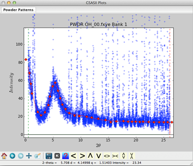Shift plot left with < button

(74, 156)
